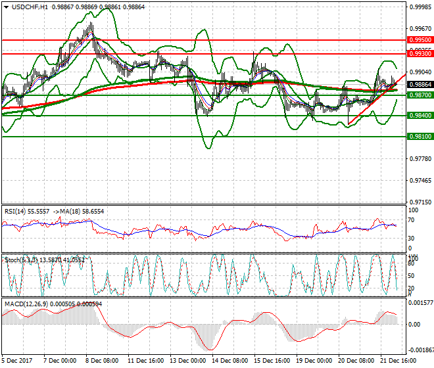The image size is (434, 368).
Task: Select the red rising trendline on the chart
Action: point(377,99)
